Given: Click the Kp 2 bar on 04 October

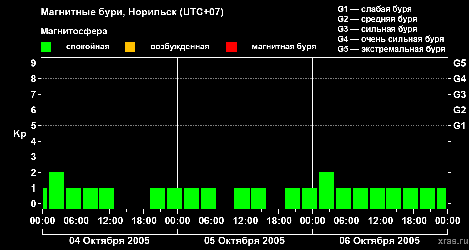Looking at the screenshot, I should [56, 190].
